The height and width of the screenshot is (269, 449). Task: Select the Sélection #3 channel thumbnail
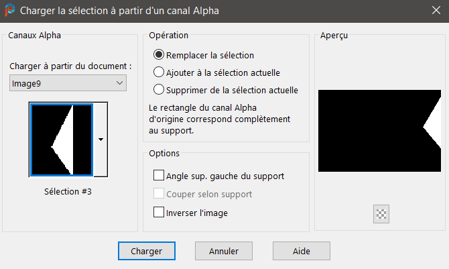[x=61, y=140]
